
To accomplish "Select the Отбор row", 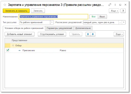I will point(64,45).
